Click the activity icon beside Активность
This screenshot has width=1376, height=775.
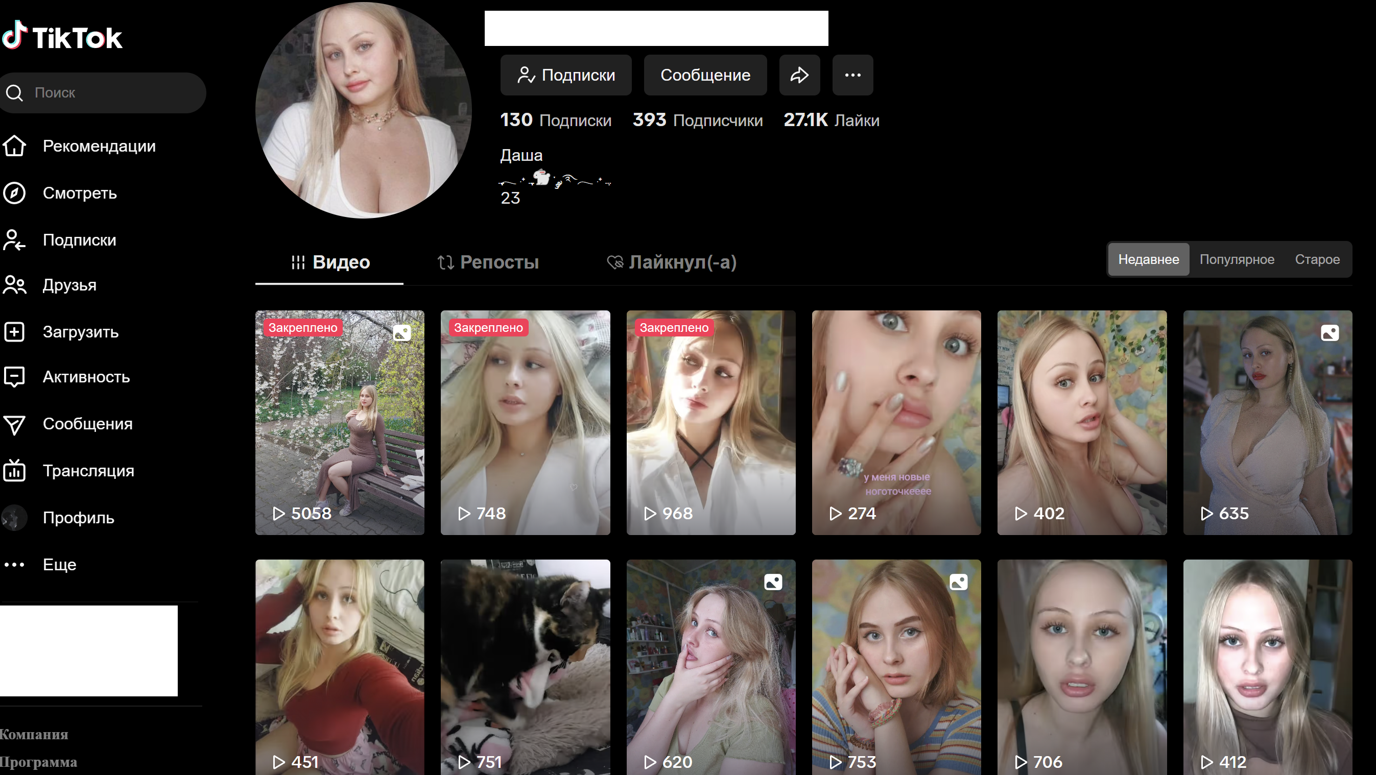pyautogui.click(x=14, y=377)
